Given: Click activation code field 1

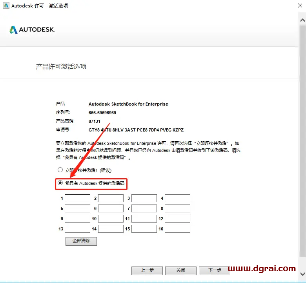Looking at the screenshot, I should tap(77, 198).
